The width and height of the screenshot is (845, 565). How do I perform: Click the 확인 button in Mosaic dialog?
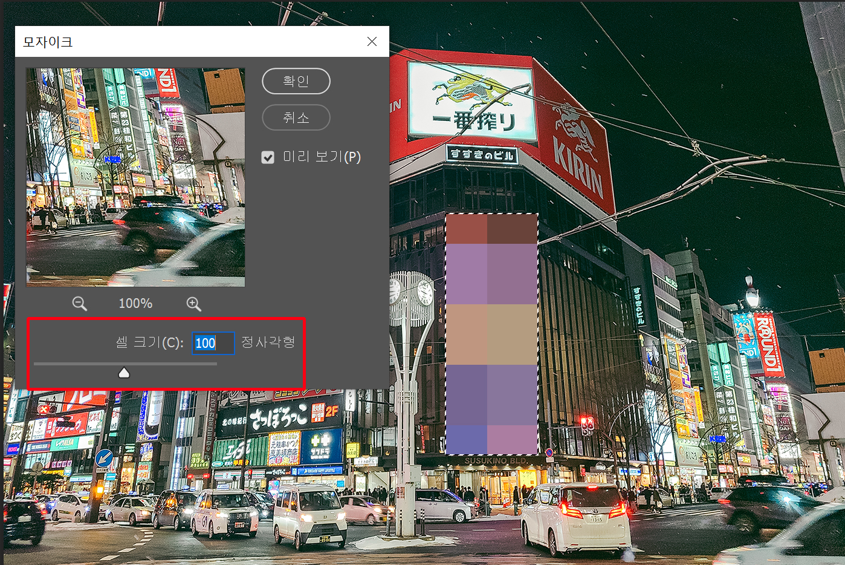[x=296, y=81]
